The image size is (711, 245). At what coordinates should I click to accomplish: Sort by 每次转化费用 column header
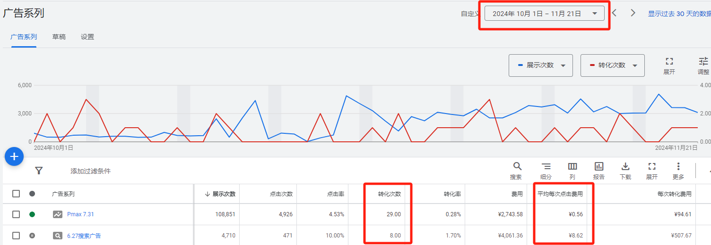click(x=675, y=194)
